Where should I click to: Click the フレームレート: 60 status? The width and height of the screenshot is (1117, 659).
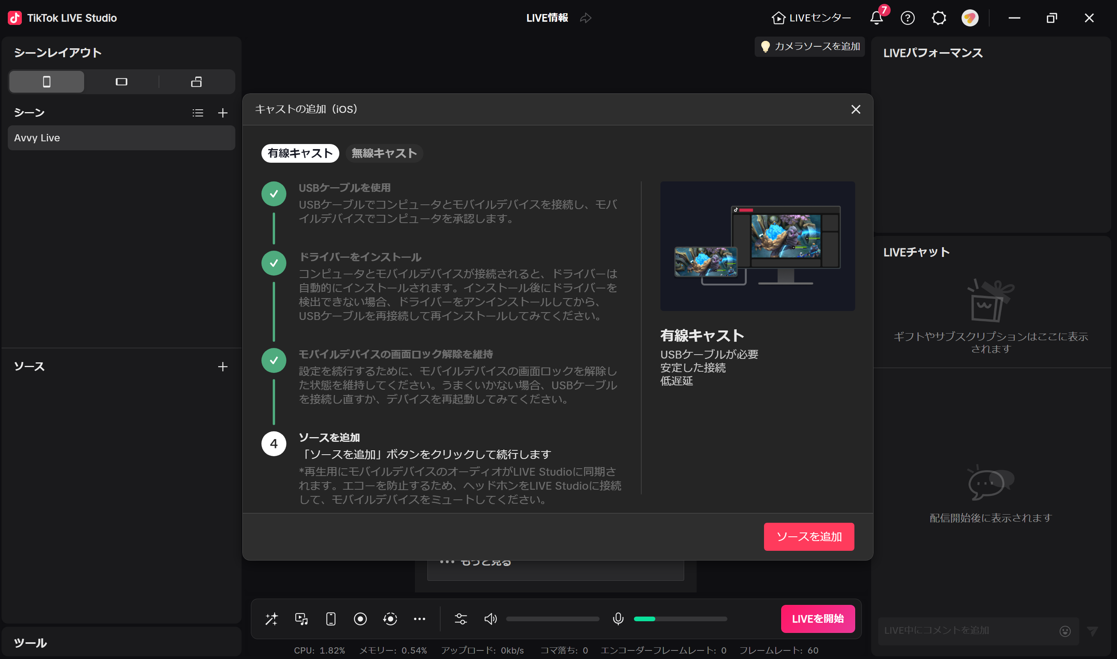[x=779, y=650]
